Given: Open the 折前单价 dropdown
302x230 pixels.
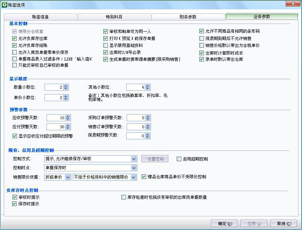Looking at the screenshot, I should coord(68,178).
